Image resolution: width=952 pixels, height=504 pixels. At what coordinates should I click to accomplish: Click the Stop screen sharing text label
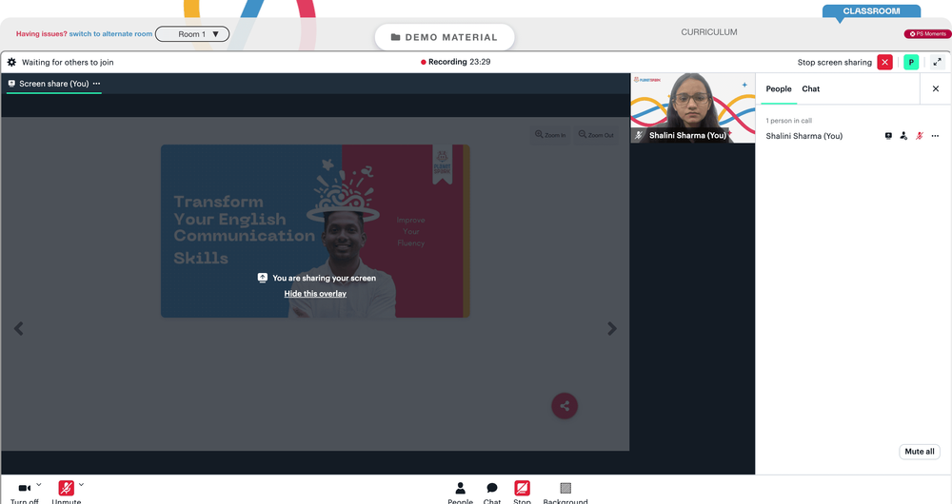click(834, 62)
